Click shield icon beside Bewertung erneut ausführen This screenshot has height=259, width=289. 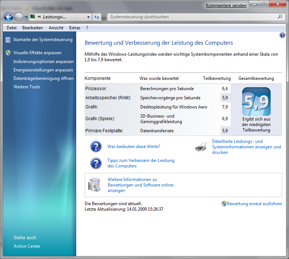(x=224, y=204)
